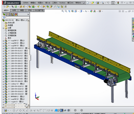The height and width of the screenshot is (114, 134).
Task: Click the Section View icon
Action: (72, 11)
